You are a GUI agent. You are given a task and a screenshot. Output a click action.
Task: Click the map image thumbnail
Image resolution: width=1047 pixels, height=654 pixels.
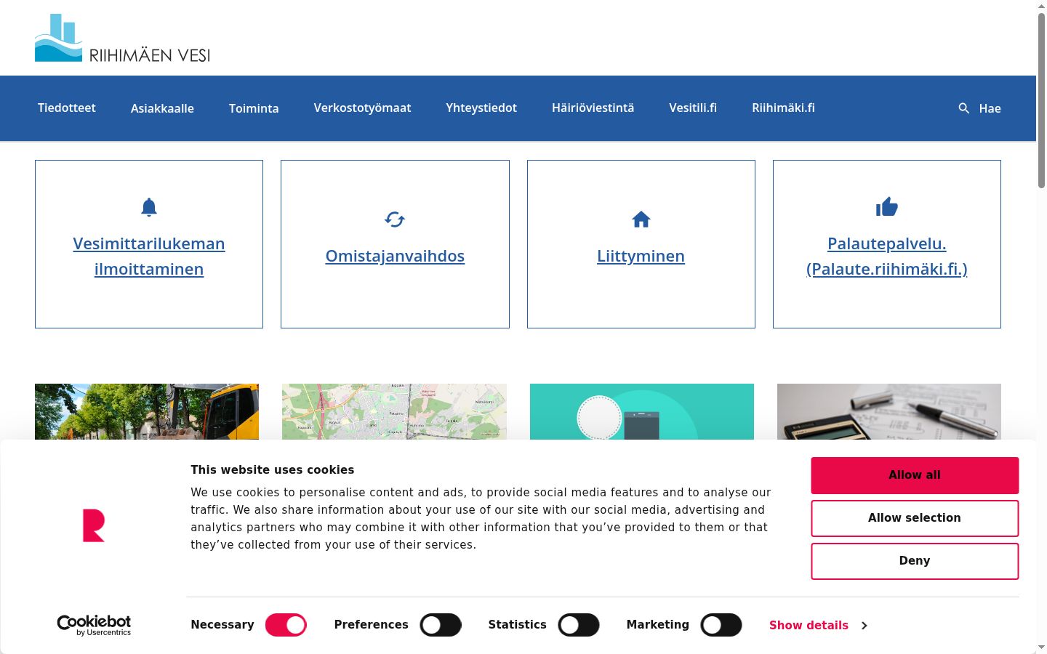394,411
